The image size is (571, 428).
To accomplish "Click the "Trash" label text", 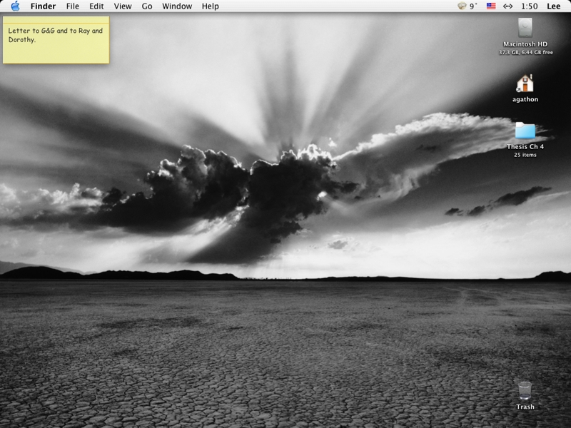I will (525, 407).
